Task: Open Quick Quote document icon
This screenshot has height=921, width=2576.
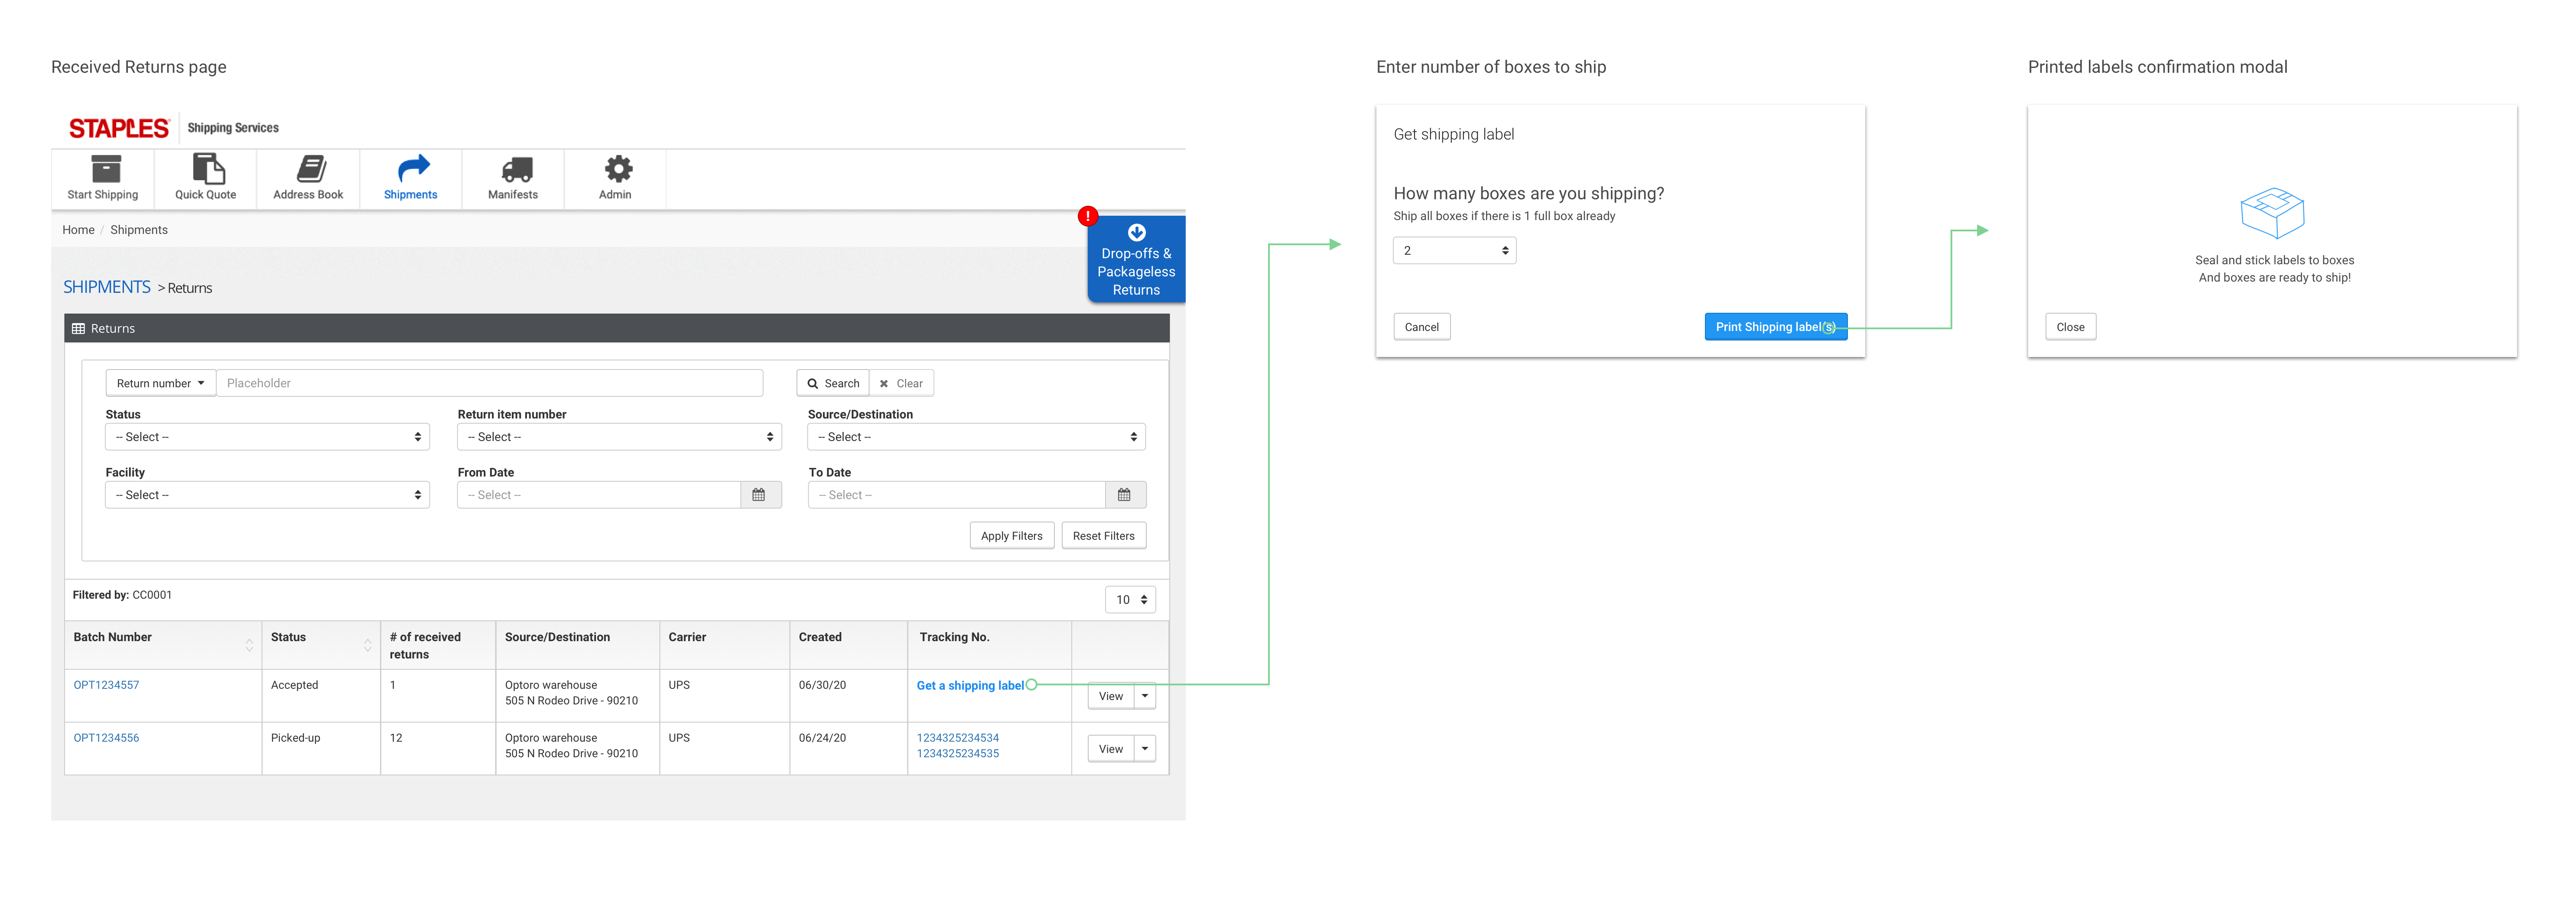Action: [x=208, y=168]
